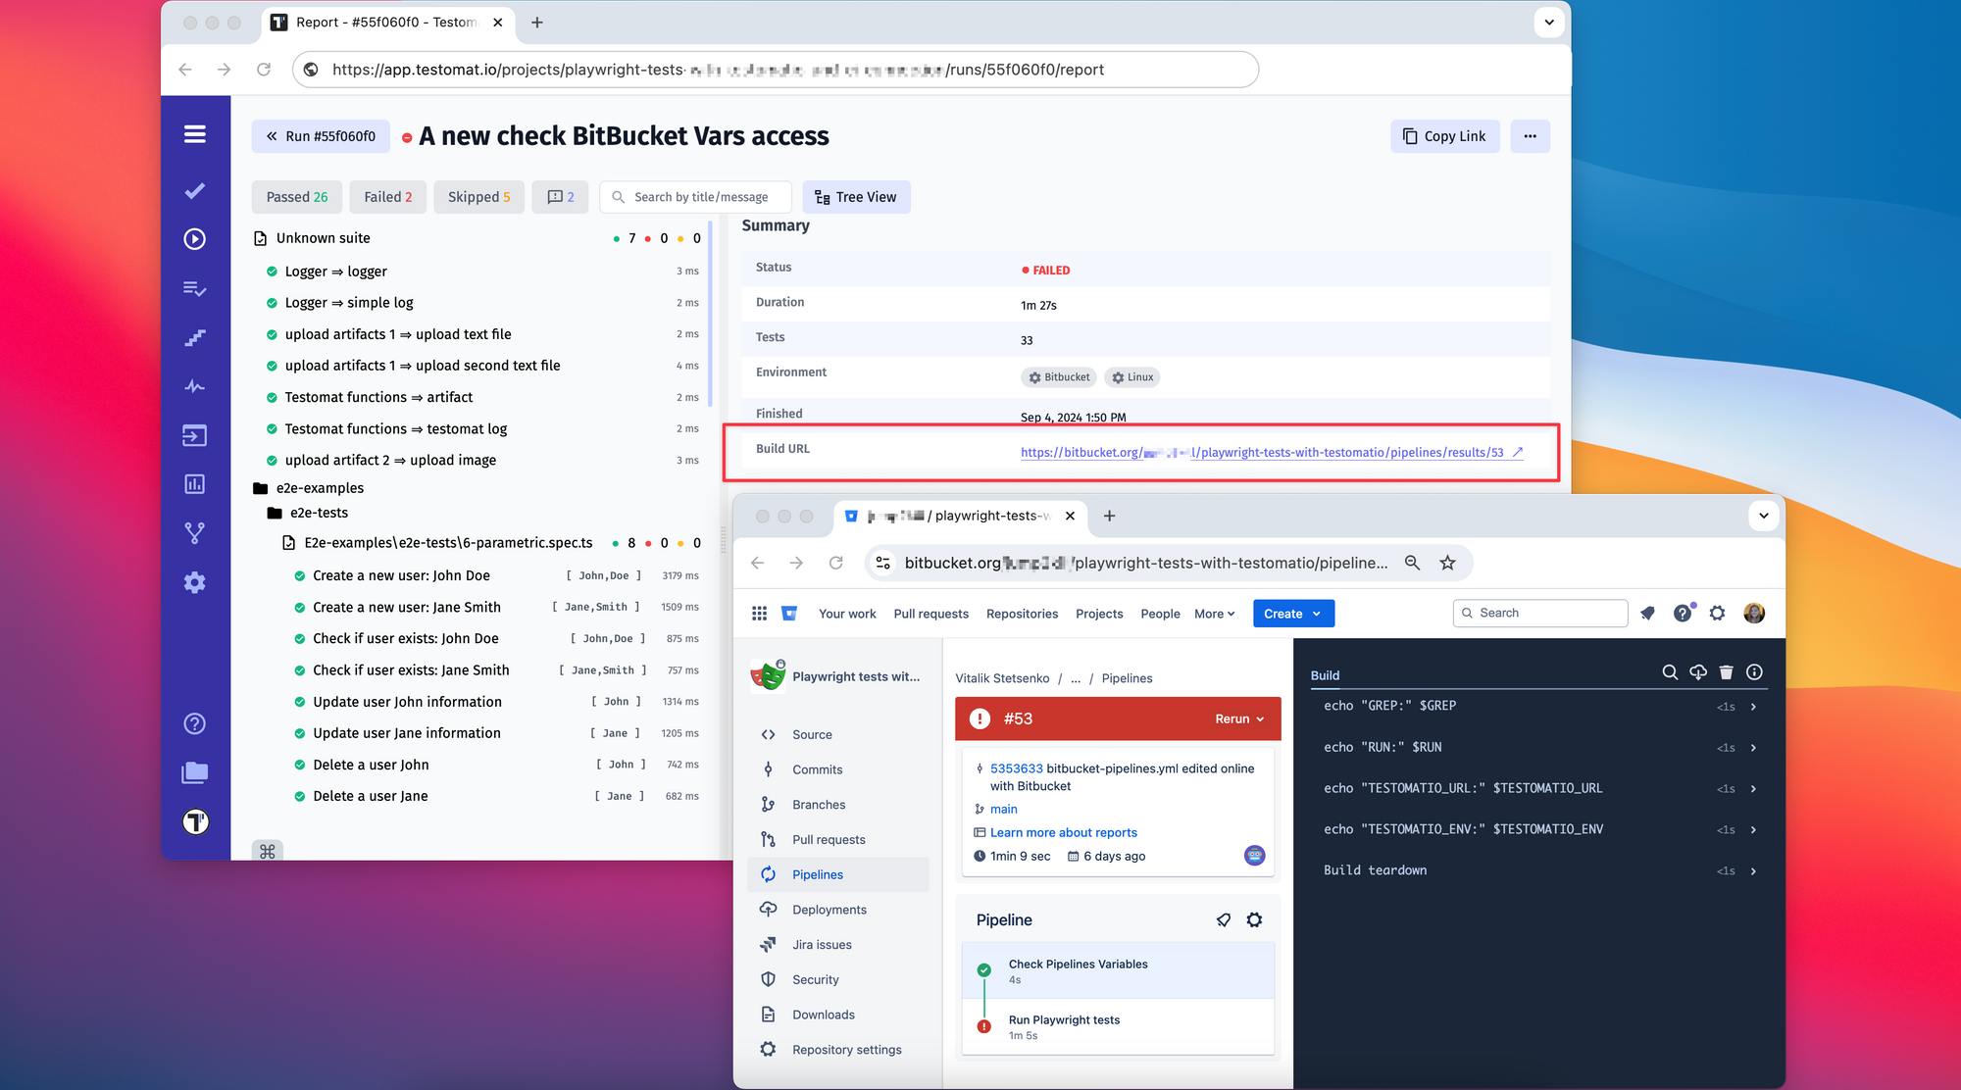The width and height of the screenshot is (1961, 1090).
Task: Open Pipeline settings gear icon
Action: click(1254, 919)
